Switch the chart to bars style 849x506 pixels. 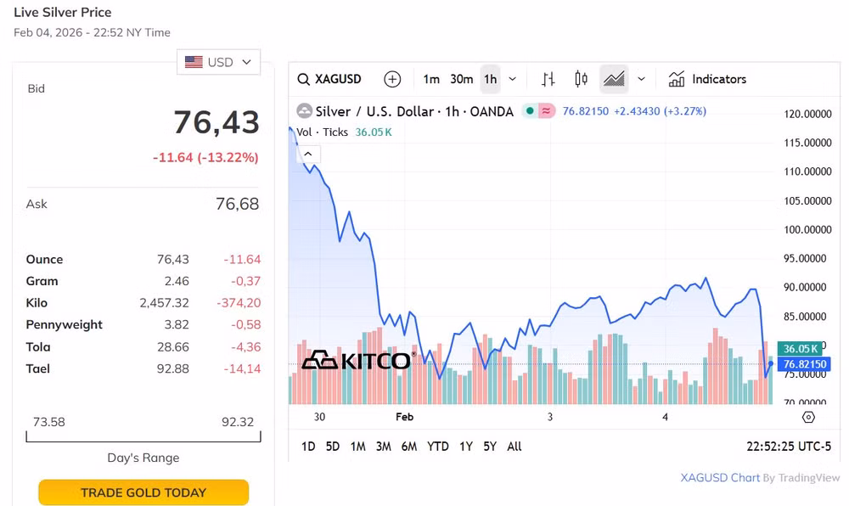click(548, 80)
